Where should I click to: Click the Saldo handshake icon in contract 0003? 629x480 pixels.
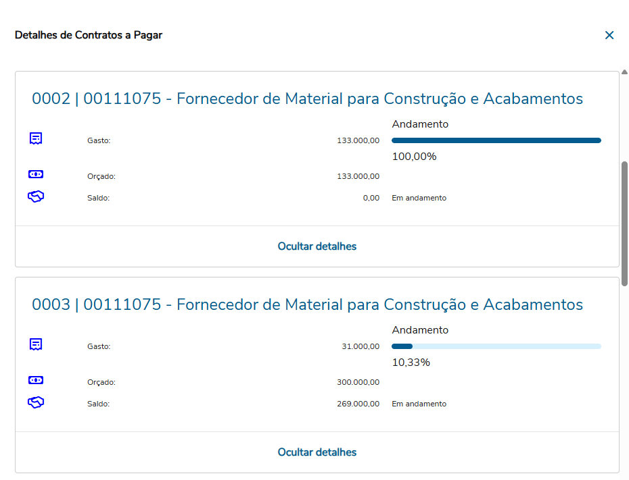point(36,402)
